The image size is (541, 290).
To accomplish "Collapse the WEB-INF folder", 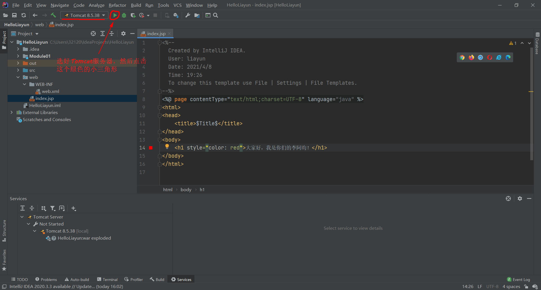I will click(25, 84).
